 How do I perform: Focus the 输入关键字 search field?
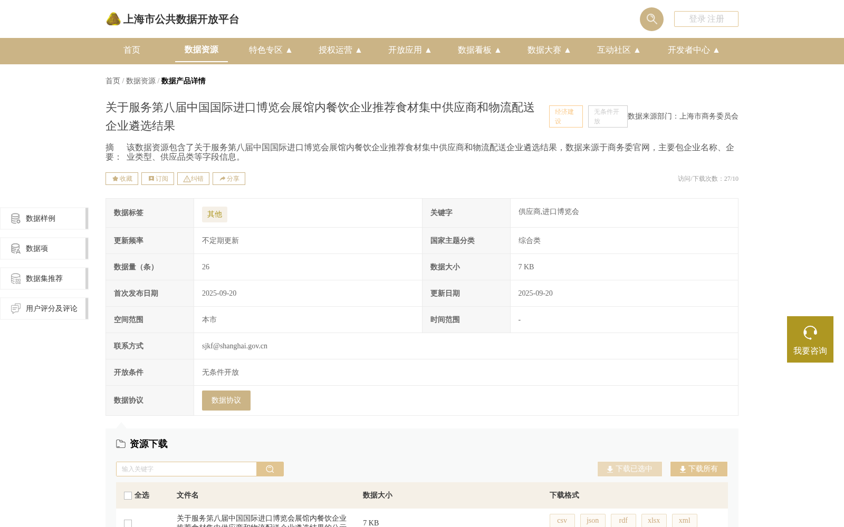[x=186, y=469]
